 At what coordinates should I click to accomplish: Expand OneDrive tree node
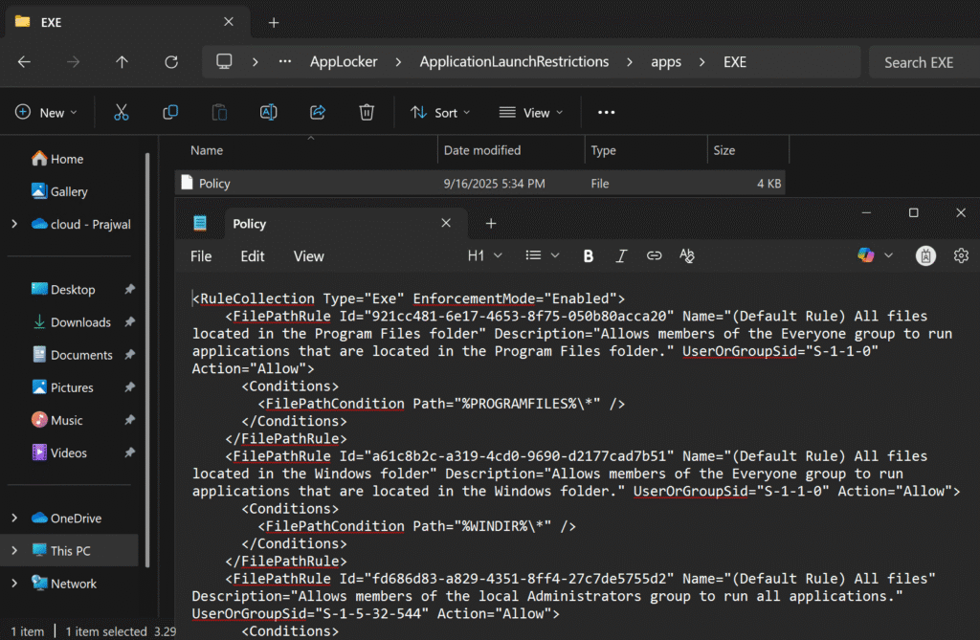click(x=14, y=518)
